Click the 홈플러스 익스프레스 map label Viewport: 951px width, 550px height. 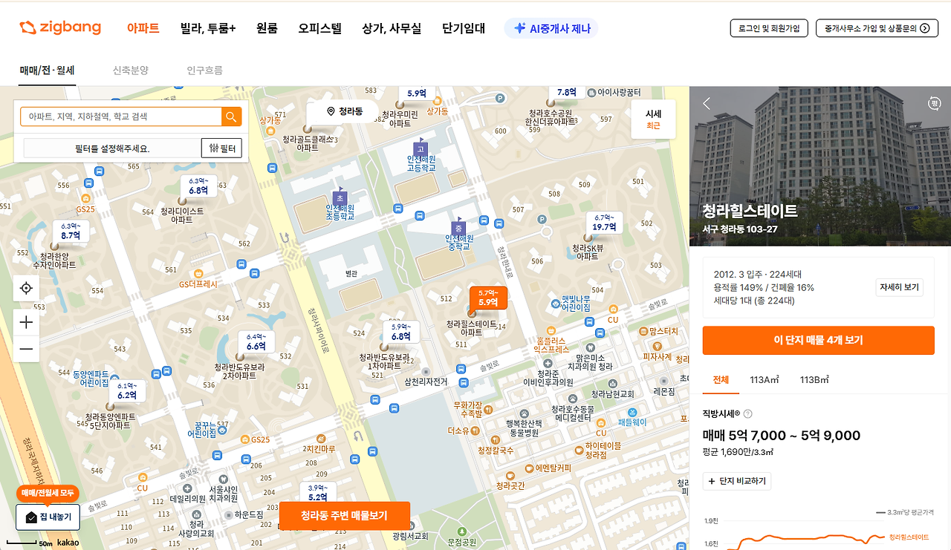click(x=551, y=344)
